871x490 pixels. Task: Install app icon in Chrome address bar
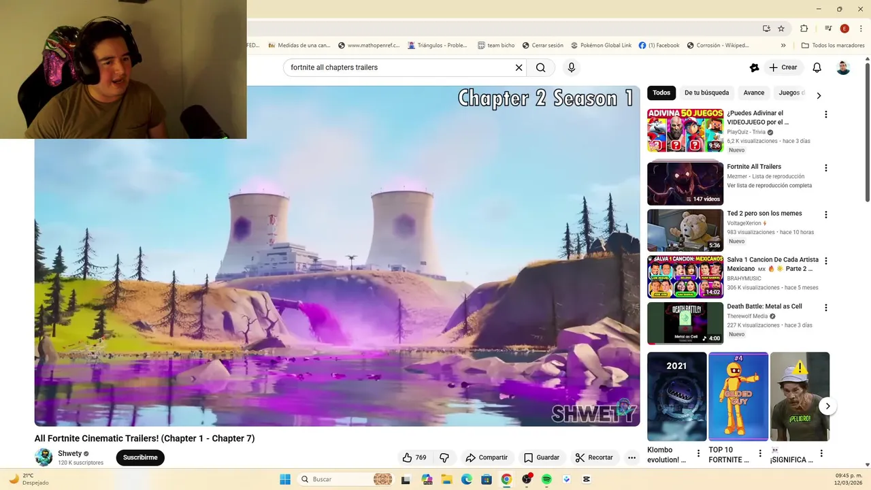coord(766,29)
